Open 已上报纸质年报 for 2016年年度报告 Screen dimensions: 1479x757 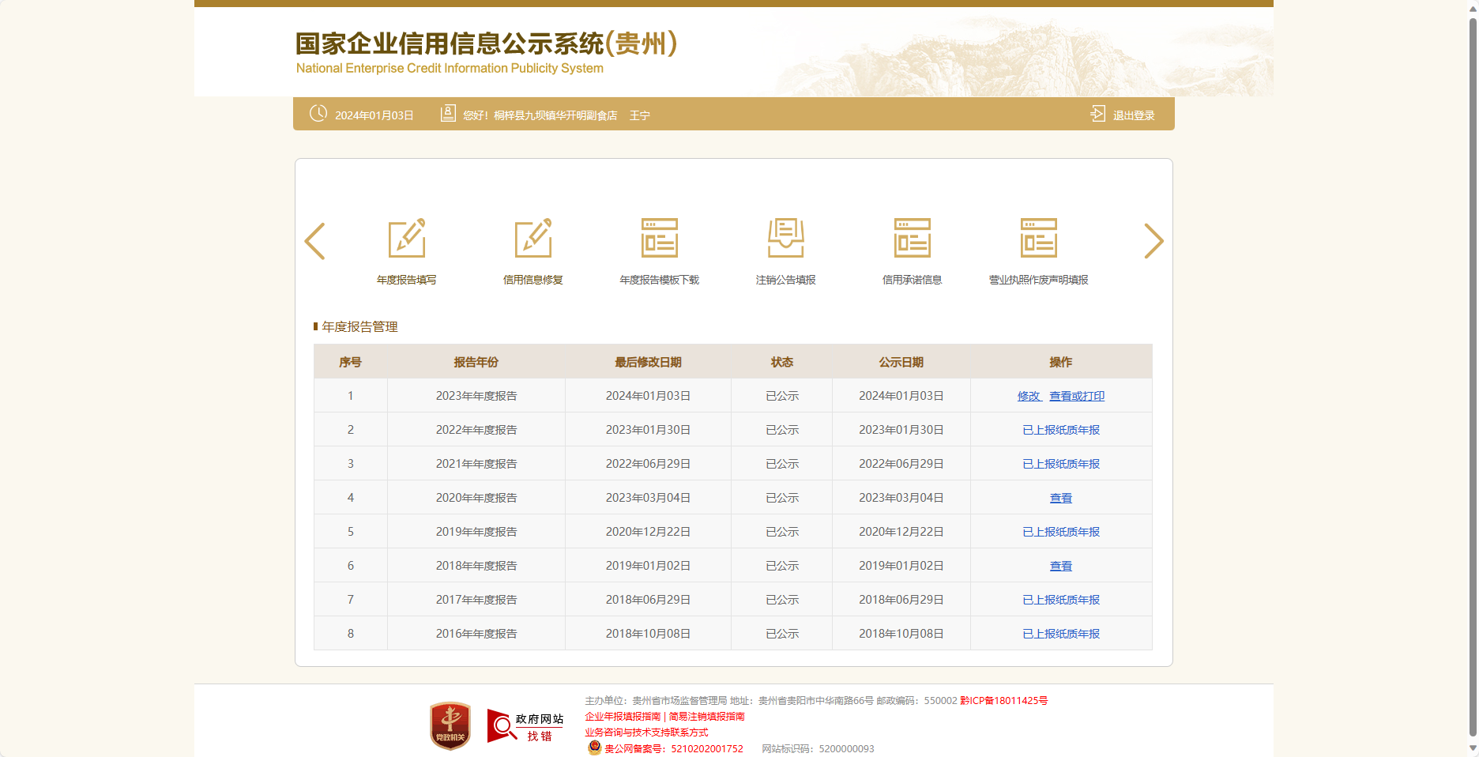coord(1061,634)
